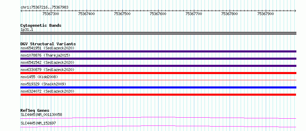
Task: Click label nsv1078876 (Thareja2015)
Action: [x=45, y=55]
